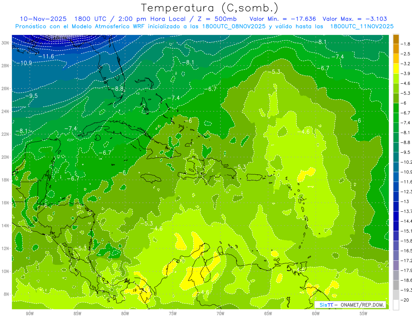The image size is (412, 318).
Task: Click the -8.8 contour label near Florida
Action: click(117, 89)
